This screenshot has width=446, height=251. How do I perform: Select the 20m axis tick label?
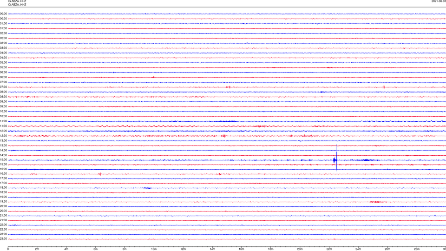pyautogui.click(x=300, y=249)
